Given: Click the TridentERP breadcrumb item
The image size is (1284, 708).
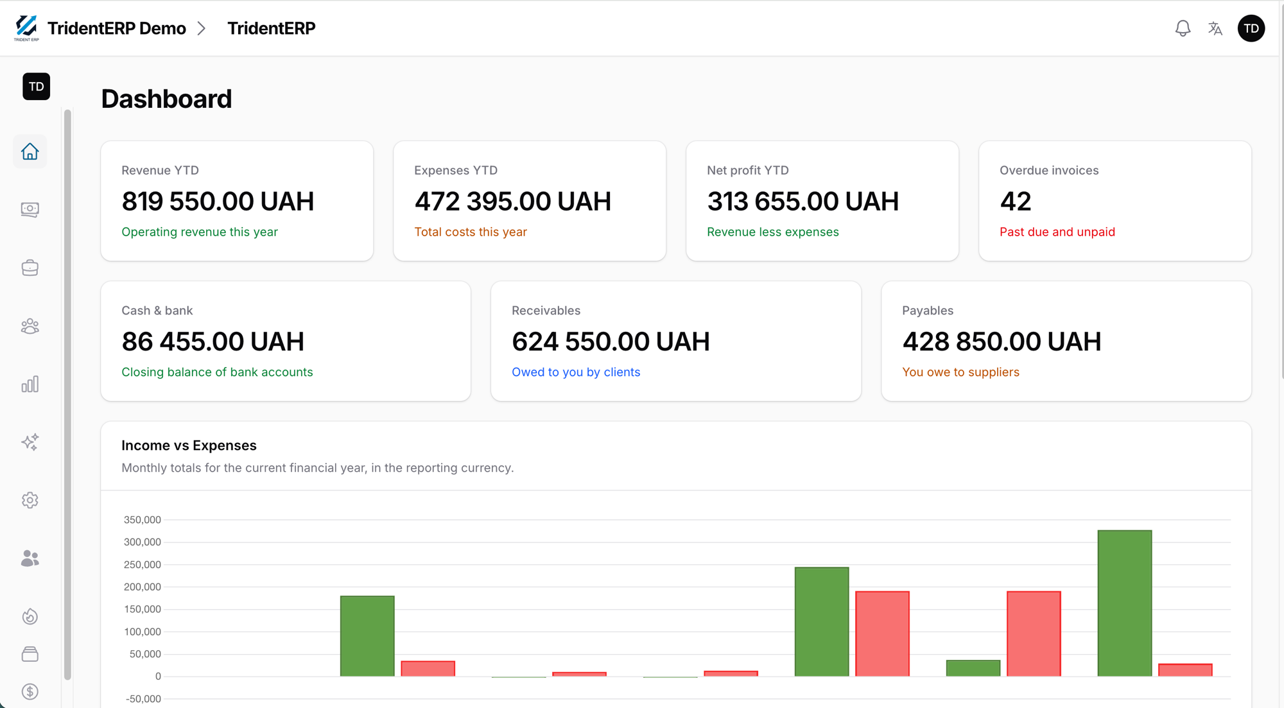Looking at the screenshot, I should (271, 28).
